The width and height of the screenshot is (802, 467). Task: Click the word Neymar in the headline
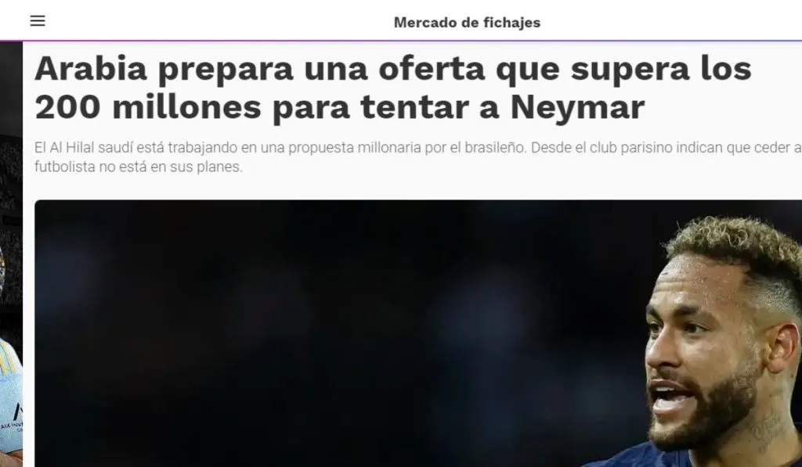[x=577, y=107]
